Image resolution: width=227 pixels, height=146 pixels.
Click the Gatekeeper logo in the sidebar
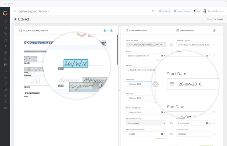(5, 13)
